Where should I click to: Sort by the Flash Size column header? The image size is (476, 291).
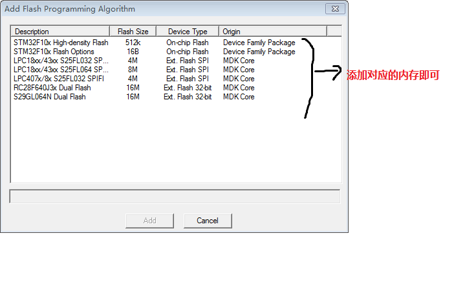[x=133, y=32]
